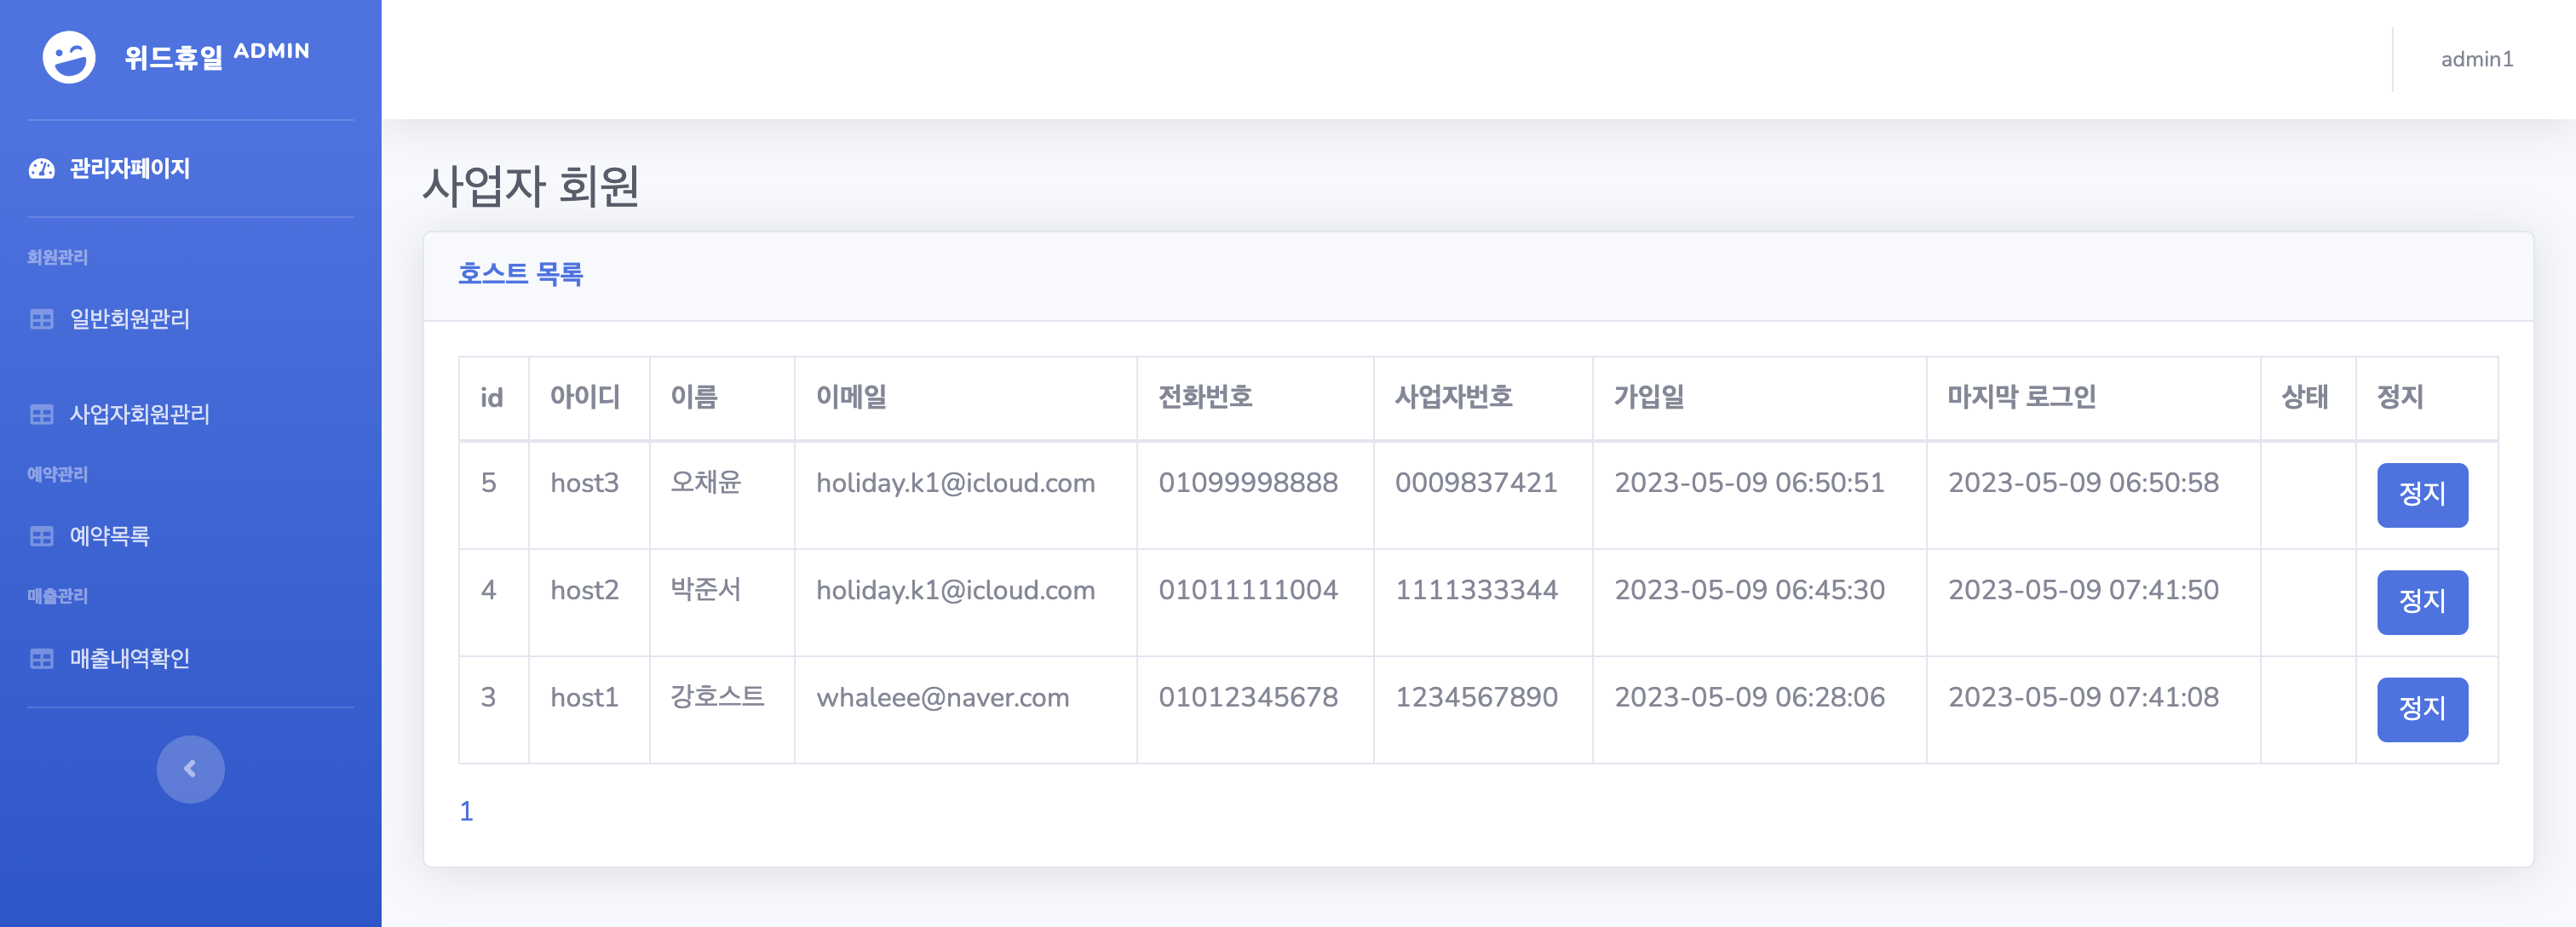Viewport: 2576px width, 927px height.
Task: Click phone number 01011111004
Action: point(1248,591)
